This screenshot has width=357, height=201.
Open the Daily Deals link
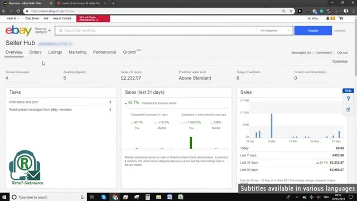click(32, 18)
